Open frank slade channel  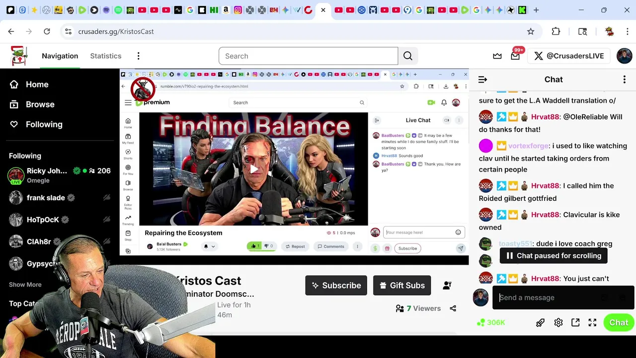click(x=60, y=198)
